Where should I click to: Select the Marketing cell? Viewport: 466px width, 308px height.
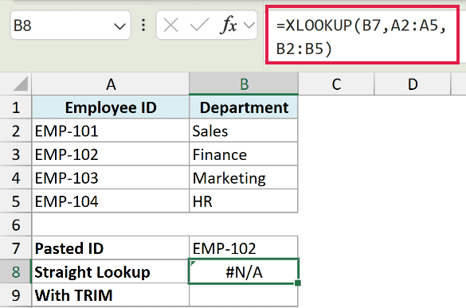(x=244, y=177)
